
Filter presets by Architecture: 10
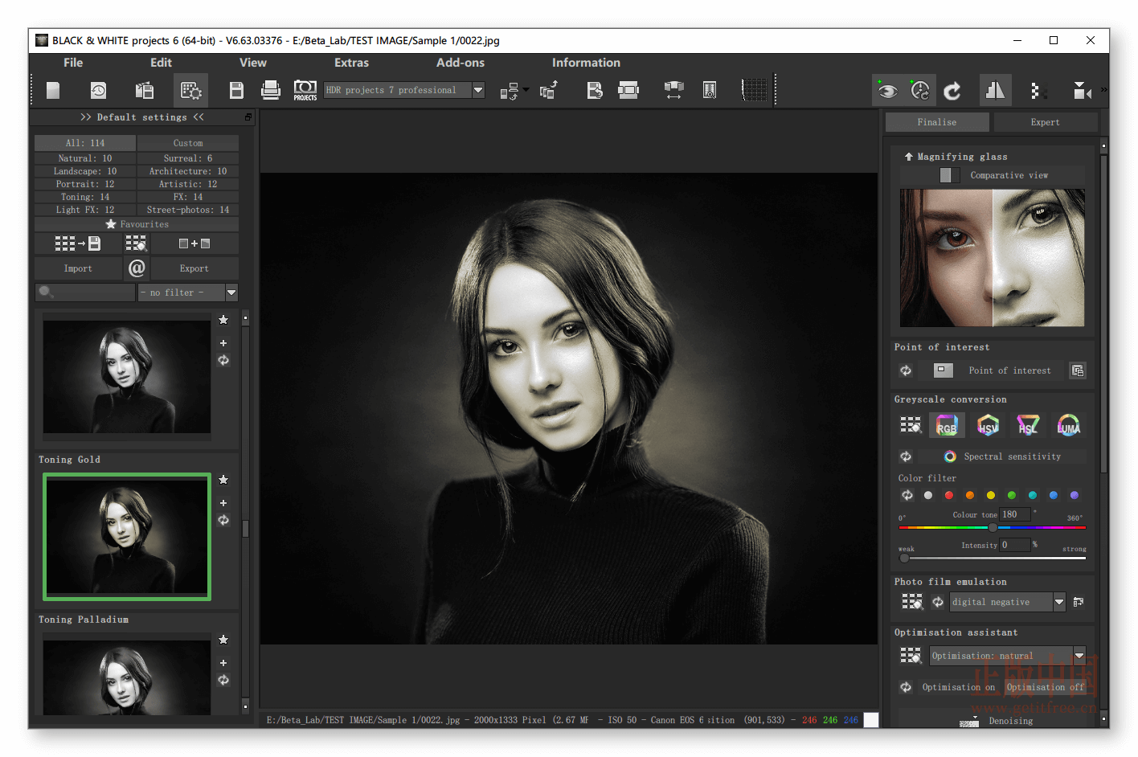click(x=188, y=171)
